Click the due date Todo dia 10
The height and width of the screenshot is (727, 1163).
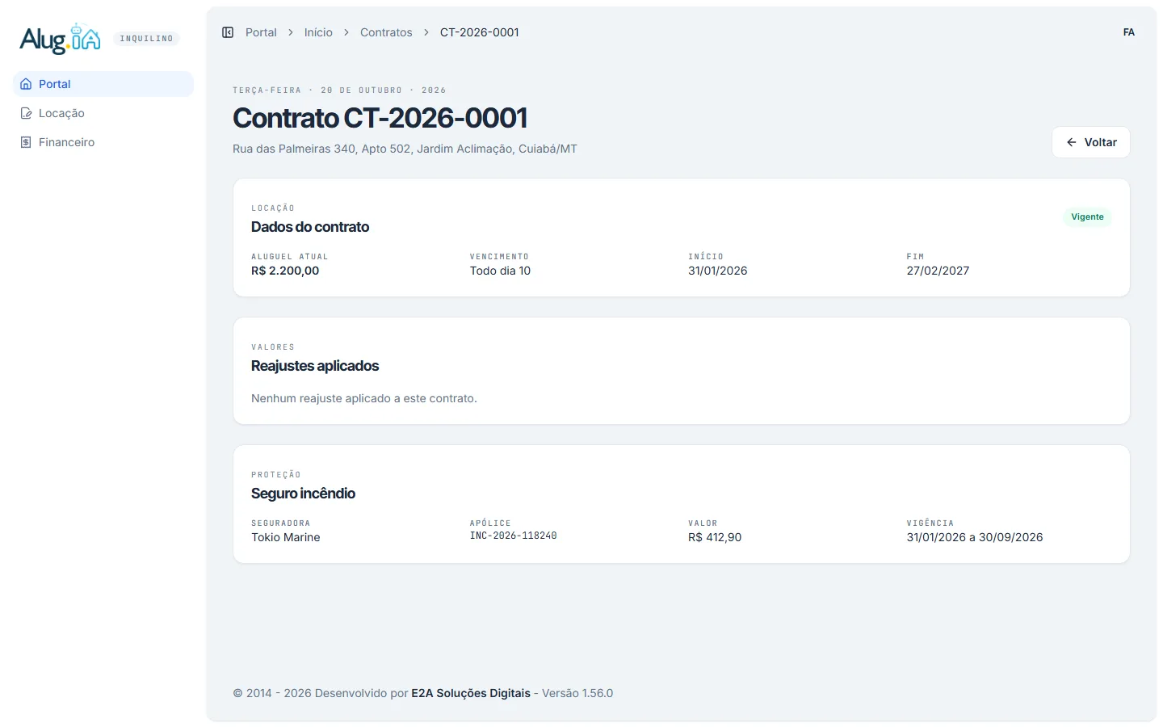coord(501,271)
